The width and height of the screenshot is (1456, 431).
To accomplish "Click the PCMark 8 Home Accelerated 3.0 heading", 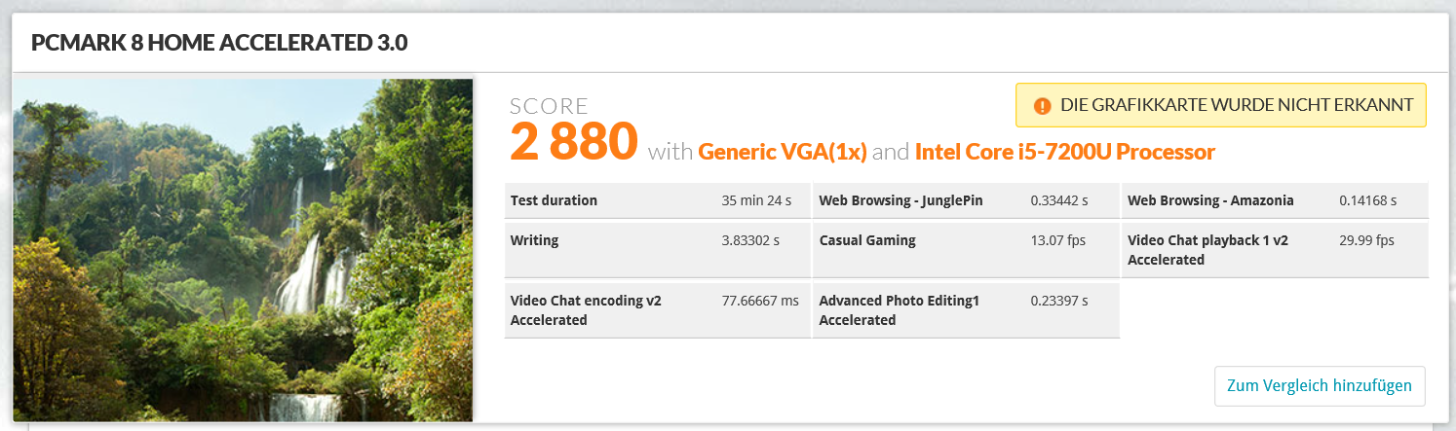I will (x=219, y=43).
